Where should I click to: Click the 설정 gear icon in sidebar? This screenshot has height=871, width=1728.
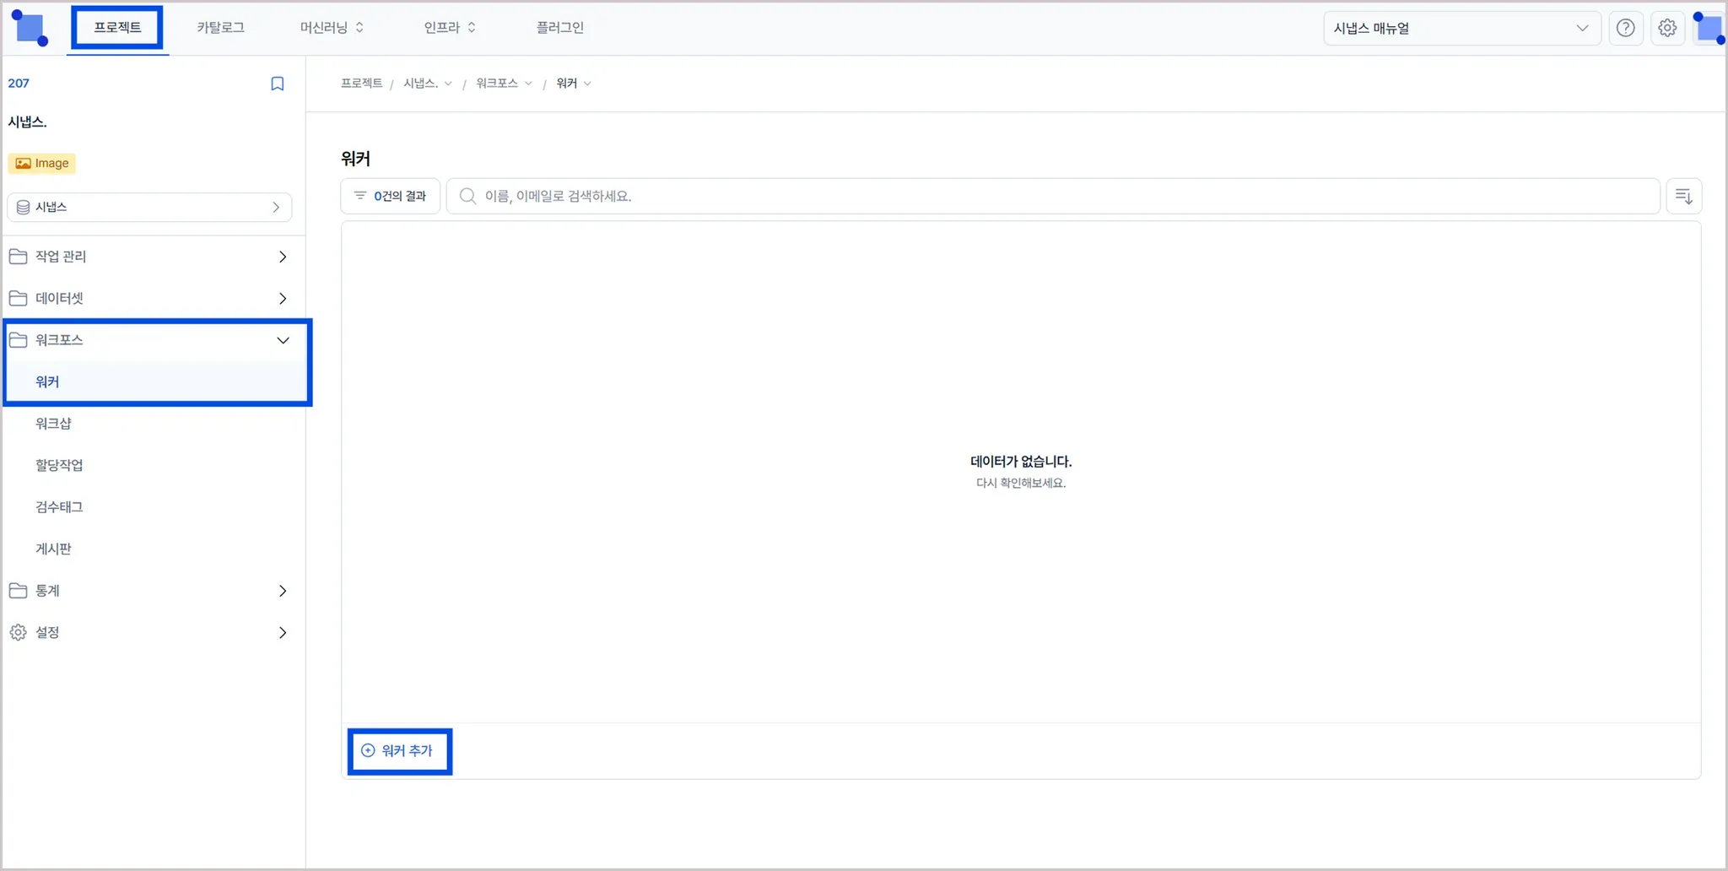[18, 632]
